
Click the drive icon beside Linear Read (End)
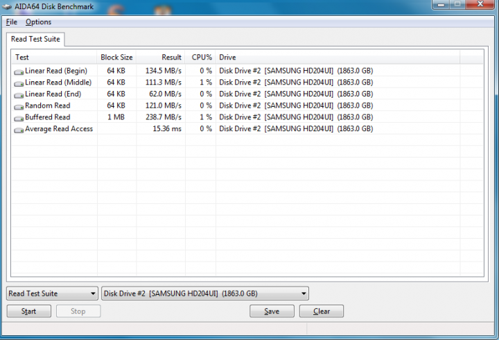19,95
